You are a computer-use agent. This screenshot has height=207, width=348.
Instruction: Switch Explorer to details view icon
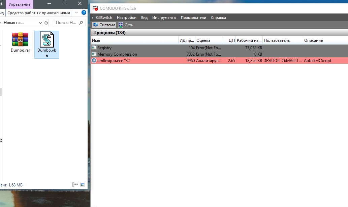pos(75,184)
